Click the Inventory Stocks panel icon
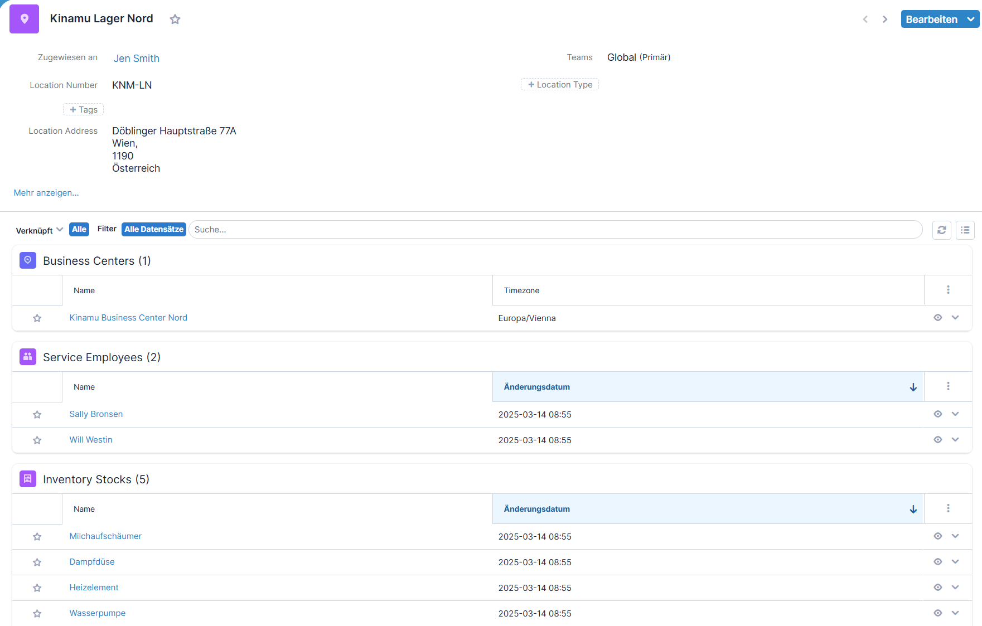The height and width of the screenshot is (626, 982). pyautogui.click(x=28, y=479)
